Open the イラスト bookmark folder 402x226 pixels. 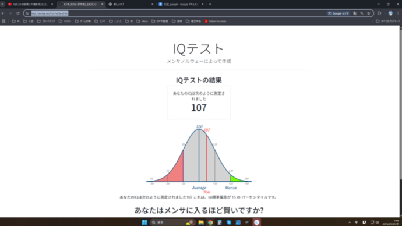point(65,22)
